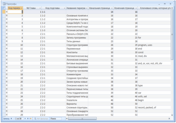The height and width of the screenshot is (123, 176).
Task: Create new blank record navigator button
Action: click(31, 119)
